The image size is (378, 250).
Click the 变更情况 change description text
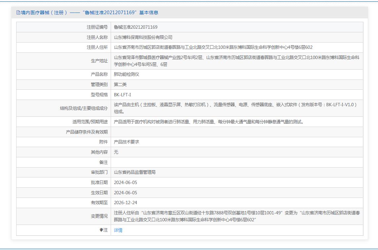click(237, 216)
